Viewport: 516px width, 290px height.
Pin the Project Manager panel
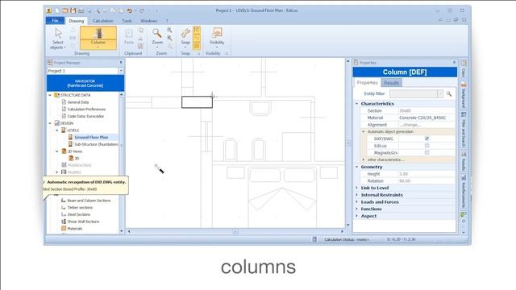coord(121,63)
